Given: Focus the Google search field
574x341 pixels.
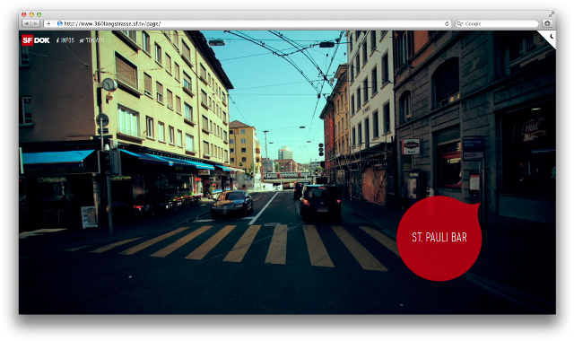Looking at the screenshot, I should [x=497, y=24].
